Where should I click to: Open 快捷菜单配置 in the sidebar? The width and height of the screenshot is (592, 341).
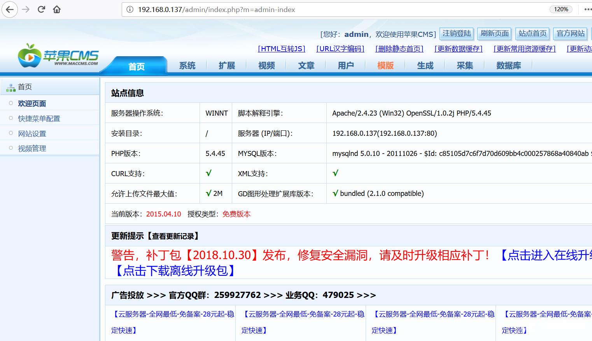click(x=39, y=119)
